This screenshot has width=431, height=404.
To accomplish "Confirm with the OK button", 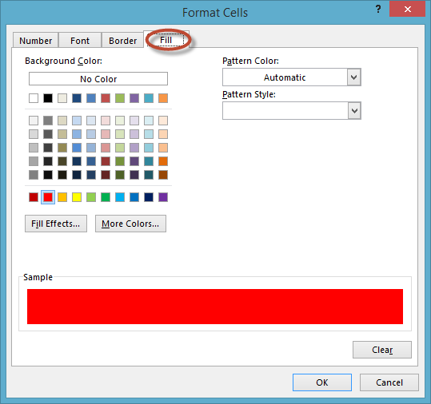I will point(322,382).
